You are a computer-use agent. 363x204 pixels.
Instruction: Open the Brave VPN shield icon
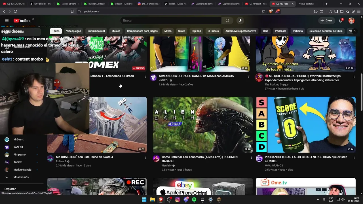(x=353, y=11)
